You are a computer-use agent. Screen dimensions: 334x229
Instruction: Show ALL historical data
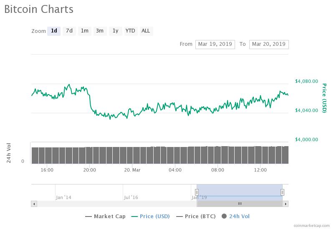(146, 31)
